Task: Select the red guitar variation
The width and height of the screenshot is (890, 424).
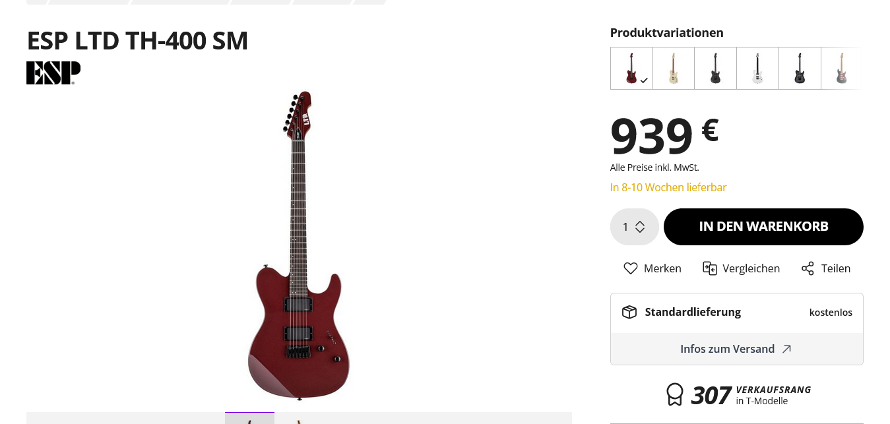Action: click(631, 68)
